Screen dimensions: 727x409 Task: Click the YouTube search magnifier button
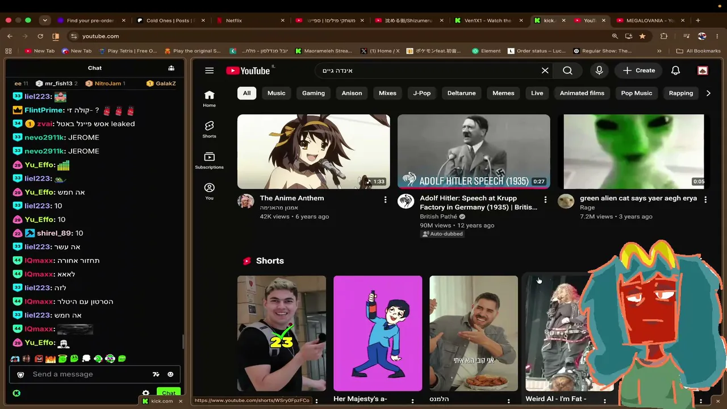pos(567,70)
